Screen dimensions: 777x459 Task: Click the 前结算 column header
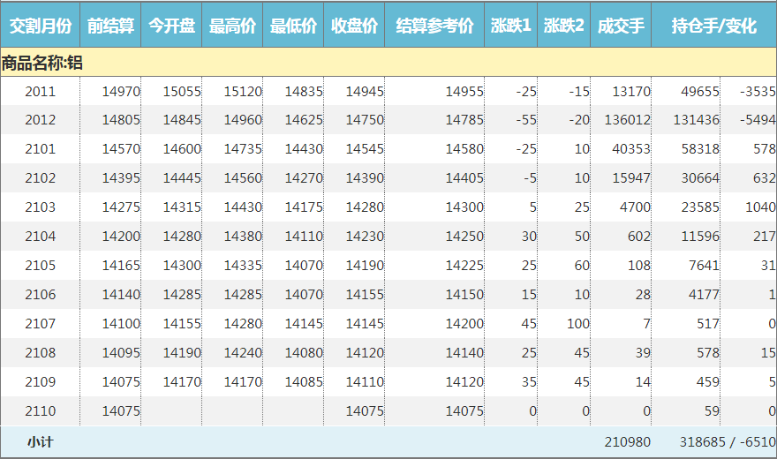tap(110, 26)
